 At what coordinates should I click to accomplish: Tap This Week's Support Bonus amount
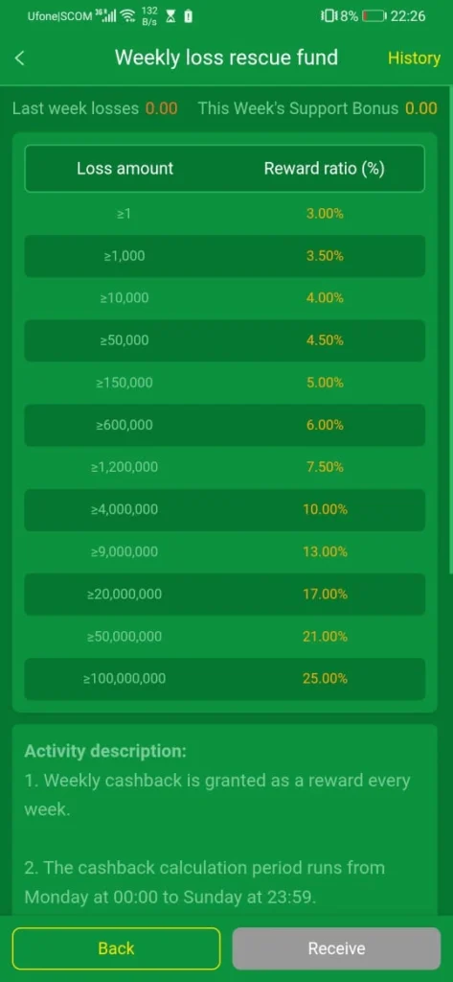coord(421,108)
